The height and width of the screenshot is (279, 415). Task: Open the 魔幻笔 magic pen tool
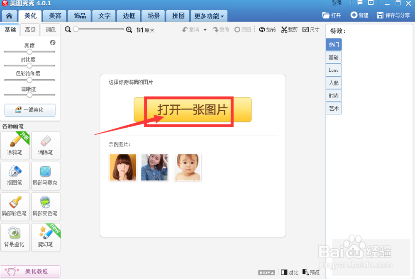46,238
